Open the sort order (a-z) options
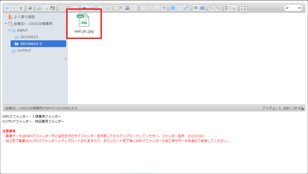Viewport: 308px width, 174px height. coord(235,8)
